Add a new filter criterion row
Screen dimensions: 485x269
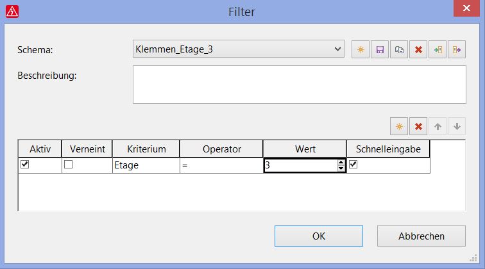(399, 126)
